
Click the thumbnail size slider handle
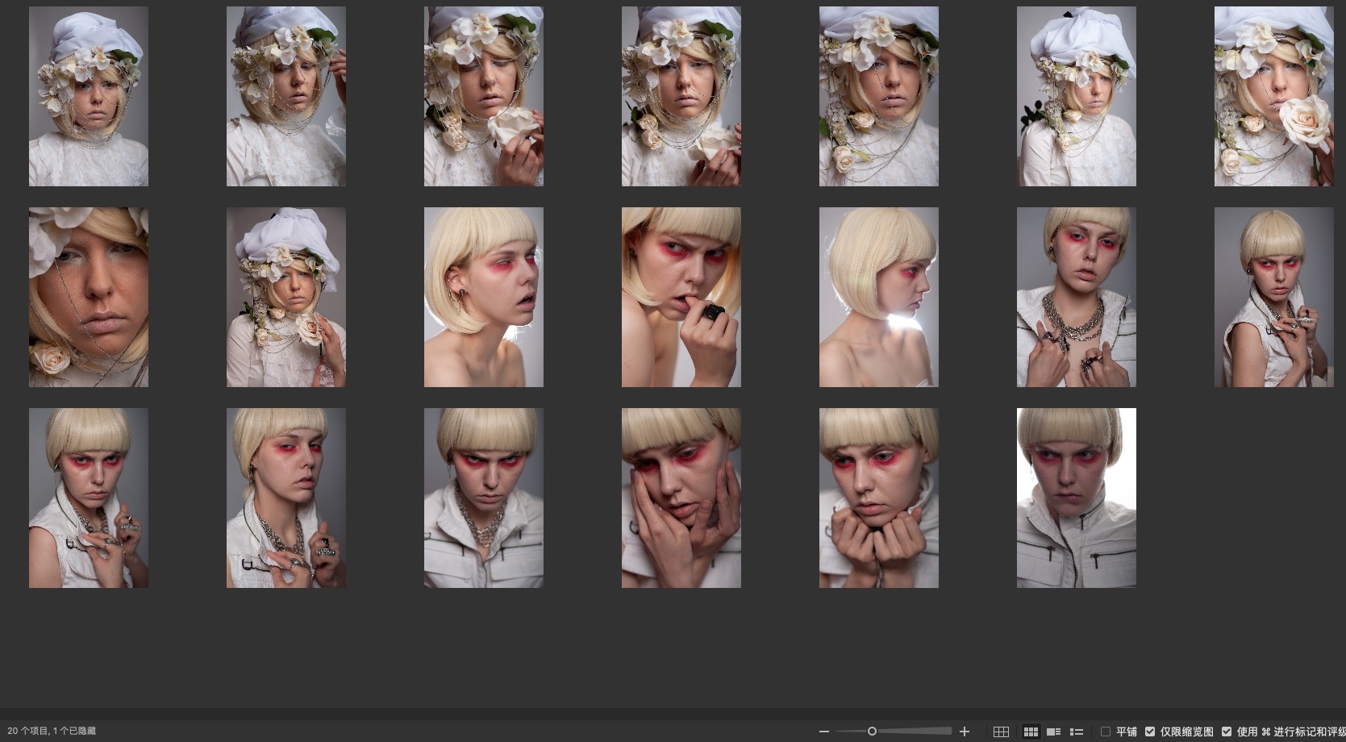[x=872, y=732]
